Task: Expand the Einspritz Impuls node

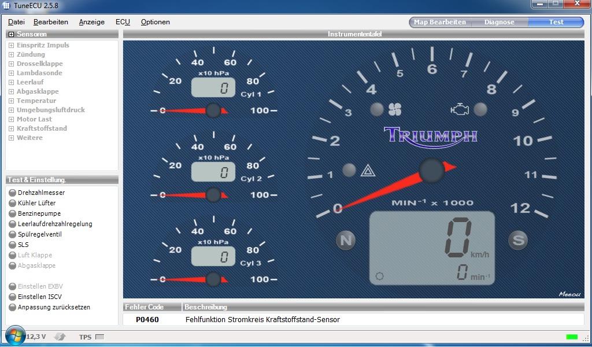Action: click(12, 45)
